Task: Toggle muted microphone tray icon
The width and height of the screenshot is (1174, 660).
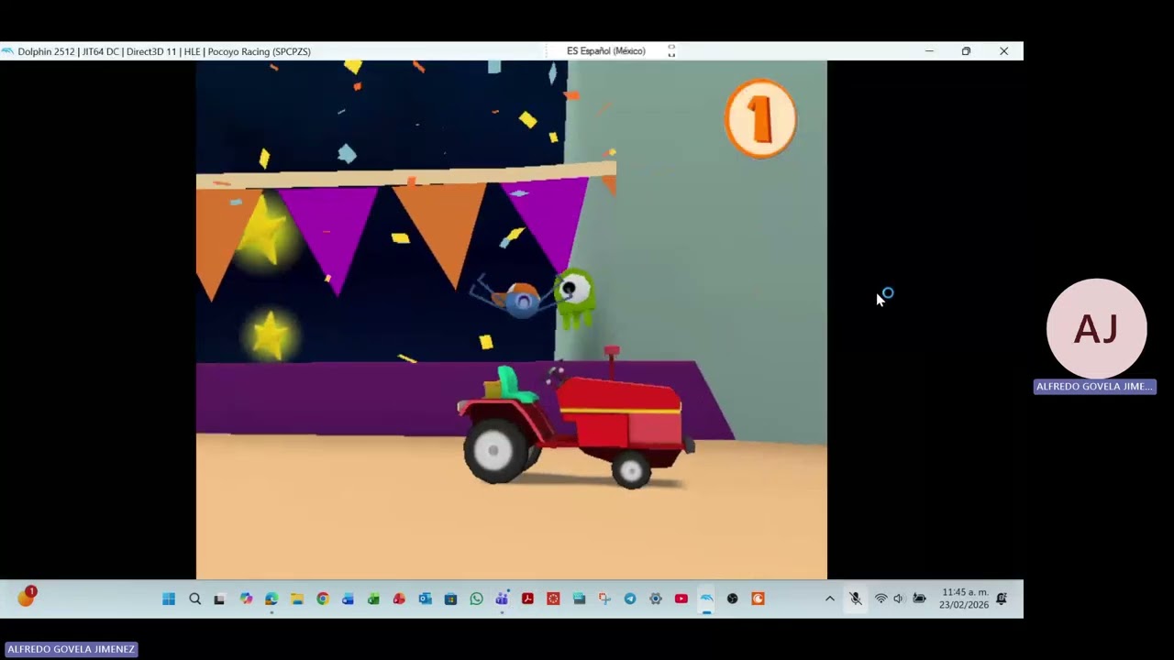Action: (x=855, y=599)
